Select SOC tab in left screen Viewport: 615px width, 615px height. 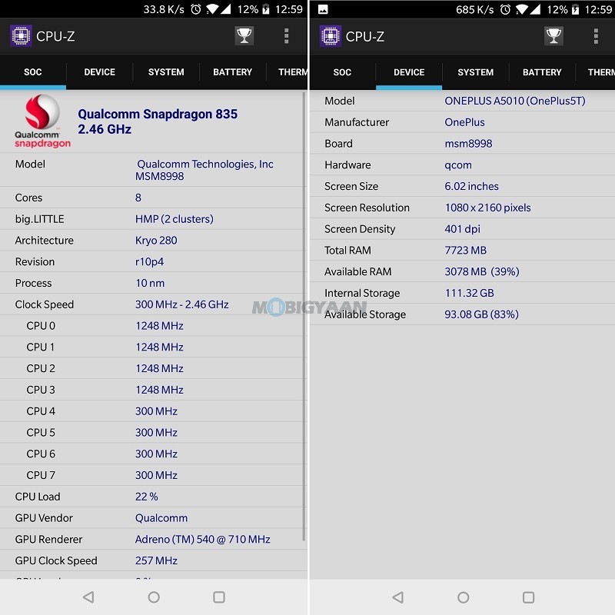coord(33,72)
